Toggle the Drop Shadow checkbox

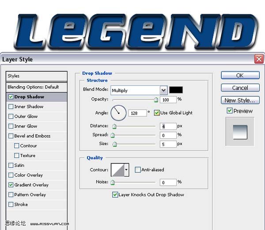coord(11,97)
